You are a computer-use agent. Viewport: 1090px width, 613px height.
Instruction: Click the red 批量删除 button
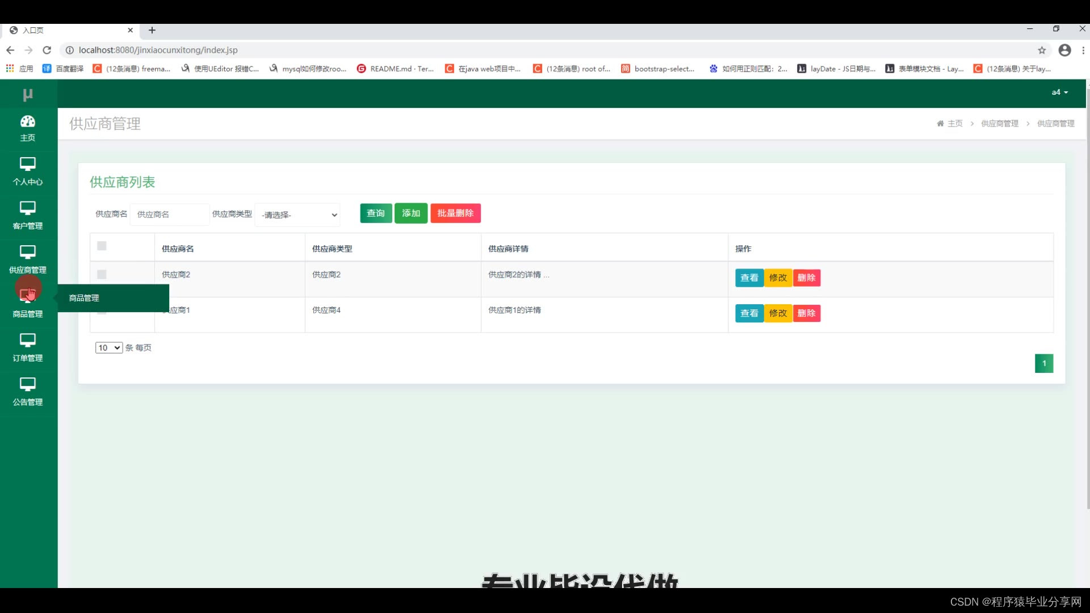point(455,213)
